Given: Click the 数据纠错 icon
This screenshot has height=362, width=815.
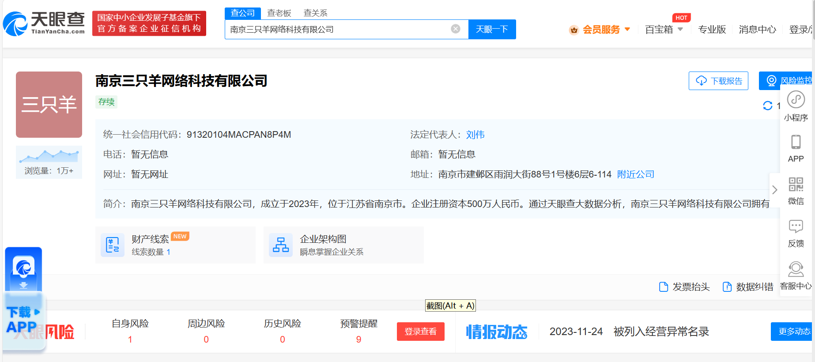Looking at the screenshot, I should click(727, 287).
